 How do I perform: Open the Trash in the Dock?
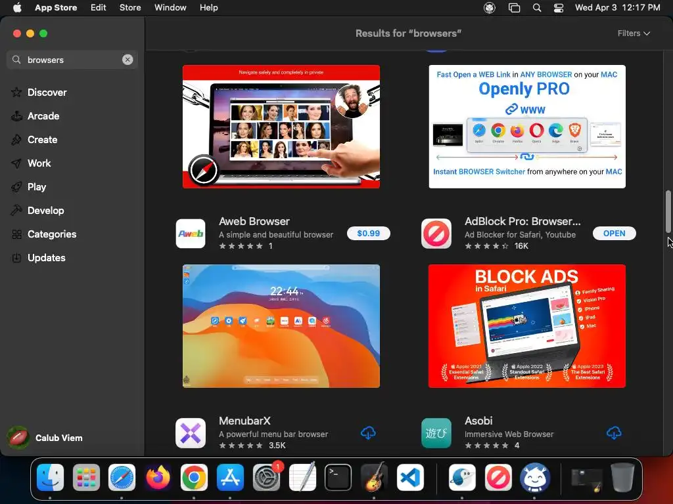[x=622, y=478]
